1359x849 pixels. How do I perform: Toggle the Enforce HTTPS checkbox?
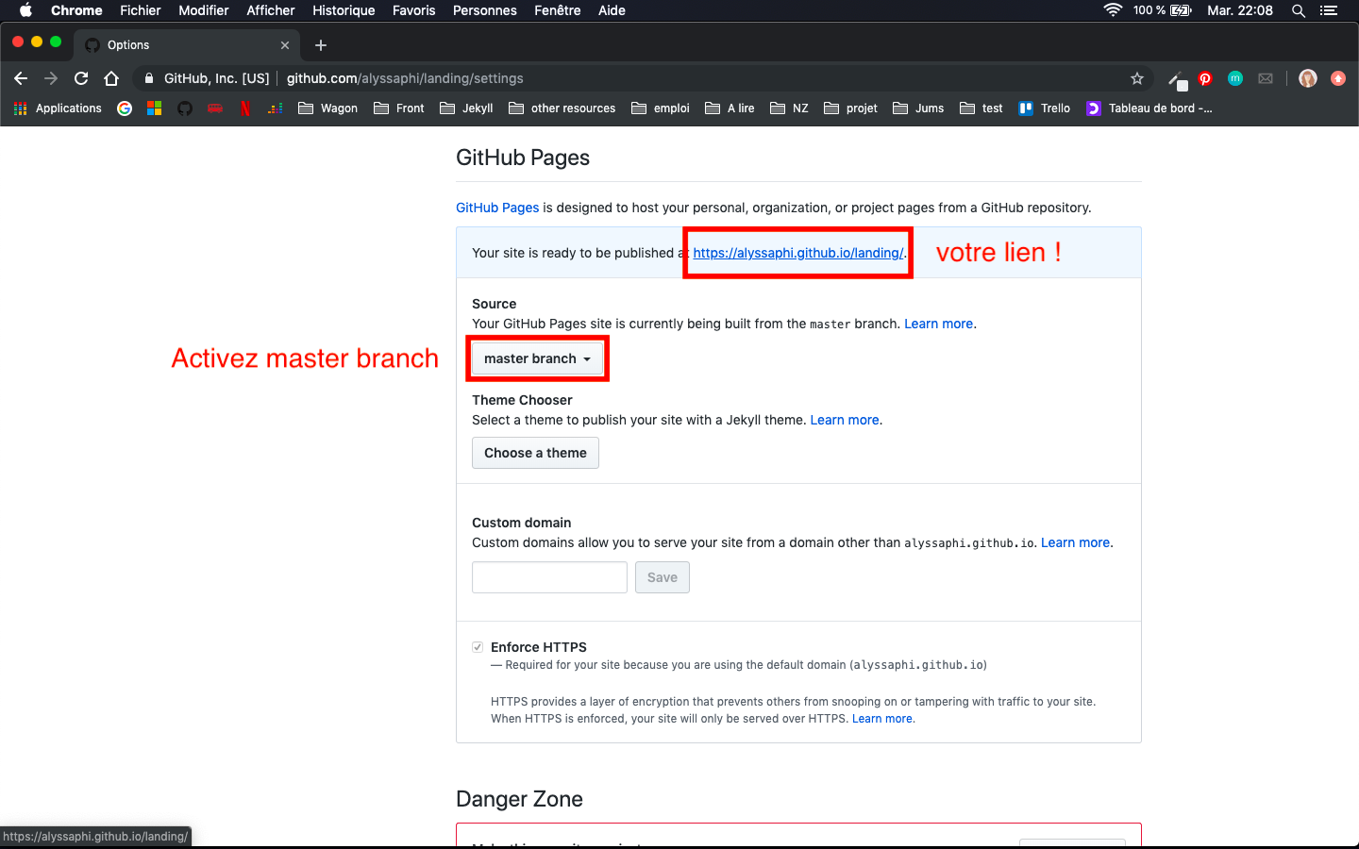478,647
